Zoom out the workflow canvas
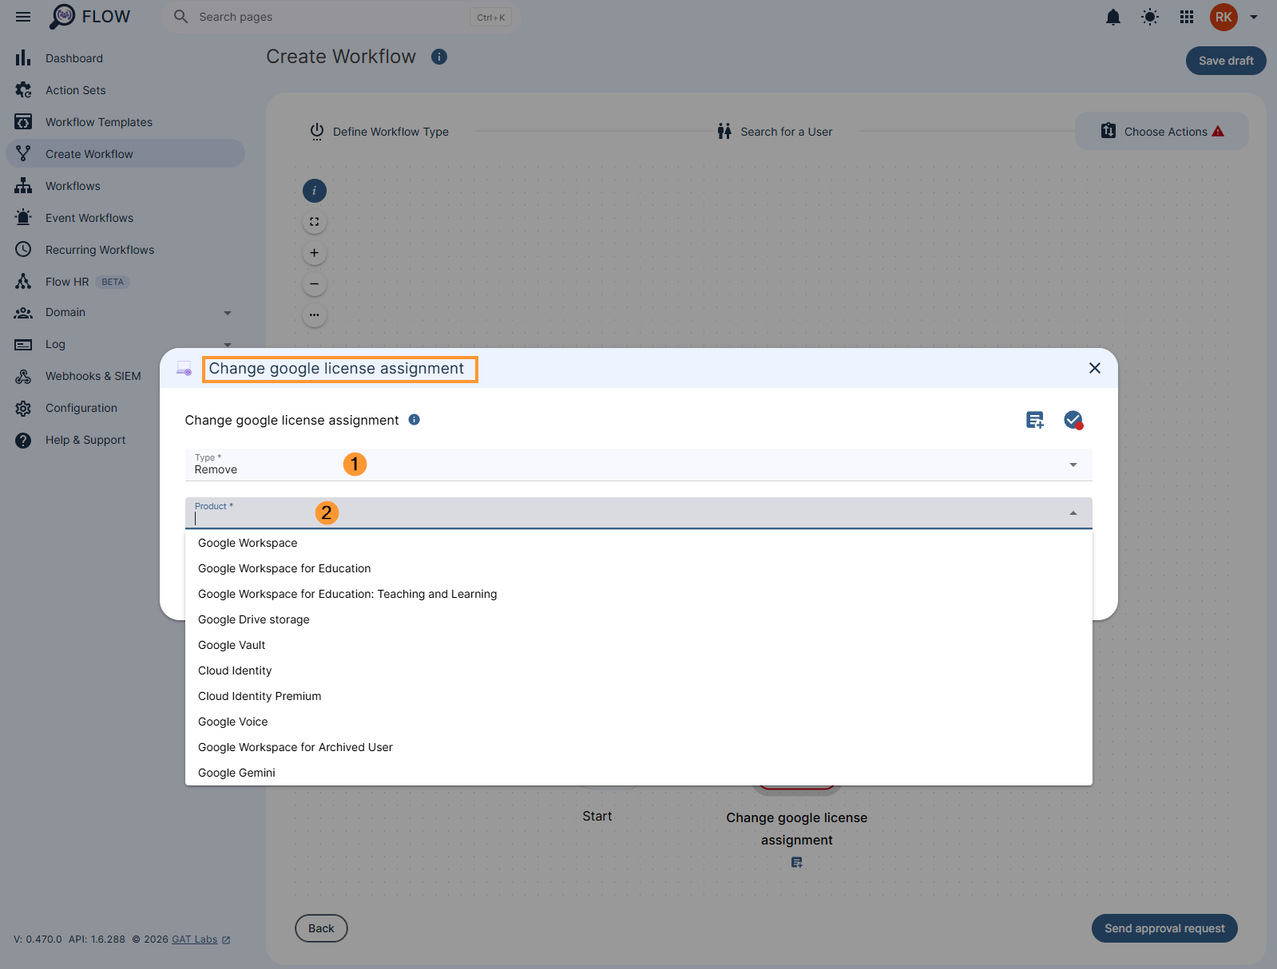The width and height of the screenshot is (1277, 969). point(315,284)
